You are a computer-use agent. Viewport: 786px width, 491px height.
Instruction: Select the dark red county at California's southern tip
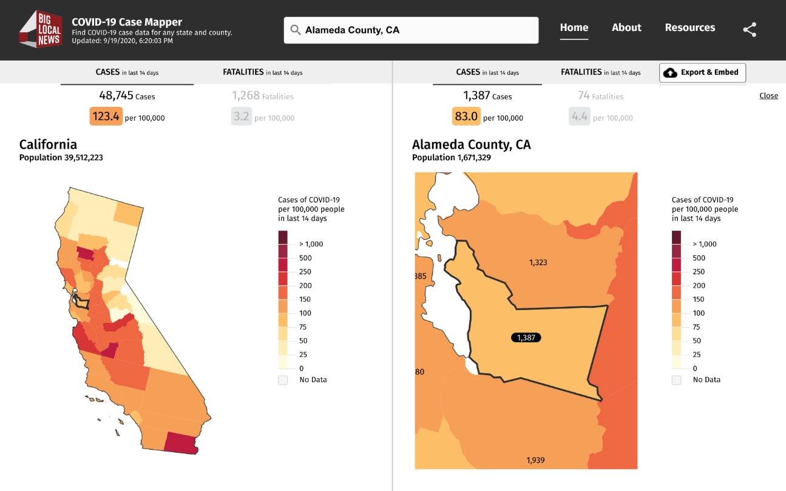[181, 443]
